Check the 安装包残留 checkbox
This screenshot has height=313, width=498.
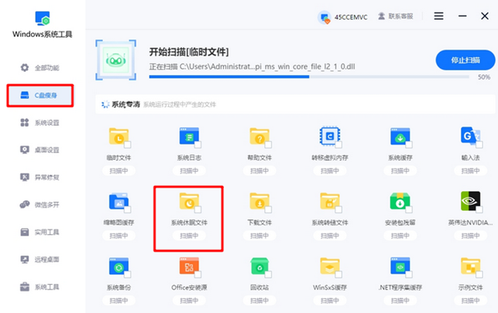click(x=409, y=209)
